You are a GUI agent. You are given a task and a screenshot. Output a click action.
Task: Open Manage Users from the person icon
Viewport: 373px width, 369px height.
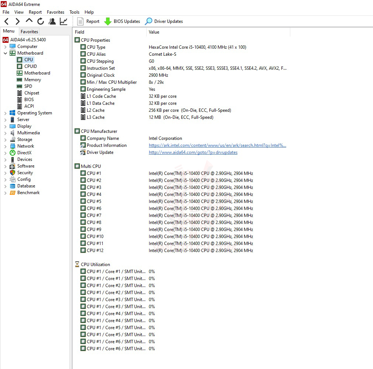click(52, 21)
